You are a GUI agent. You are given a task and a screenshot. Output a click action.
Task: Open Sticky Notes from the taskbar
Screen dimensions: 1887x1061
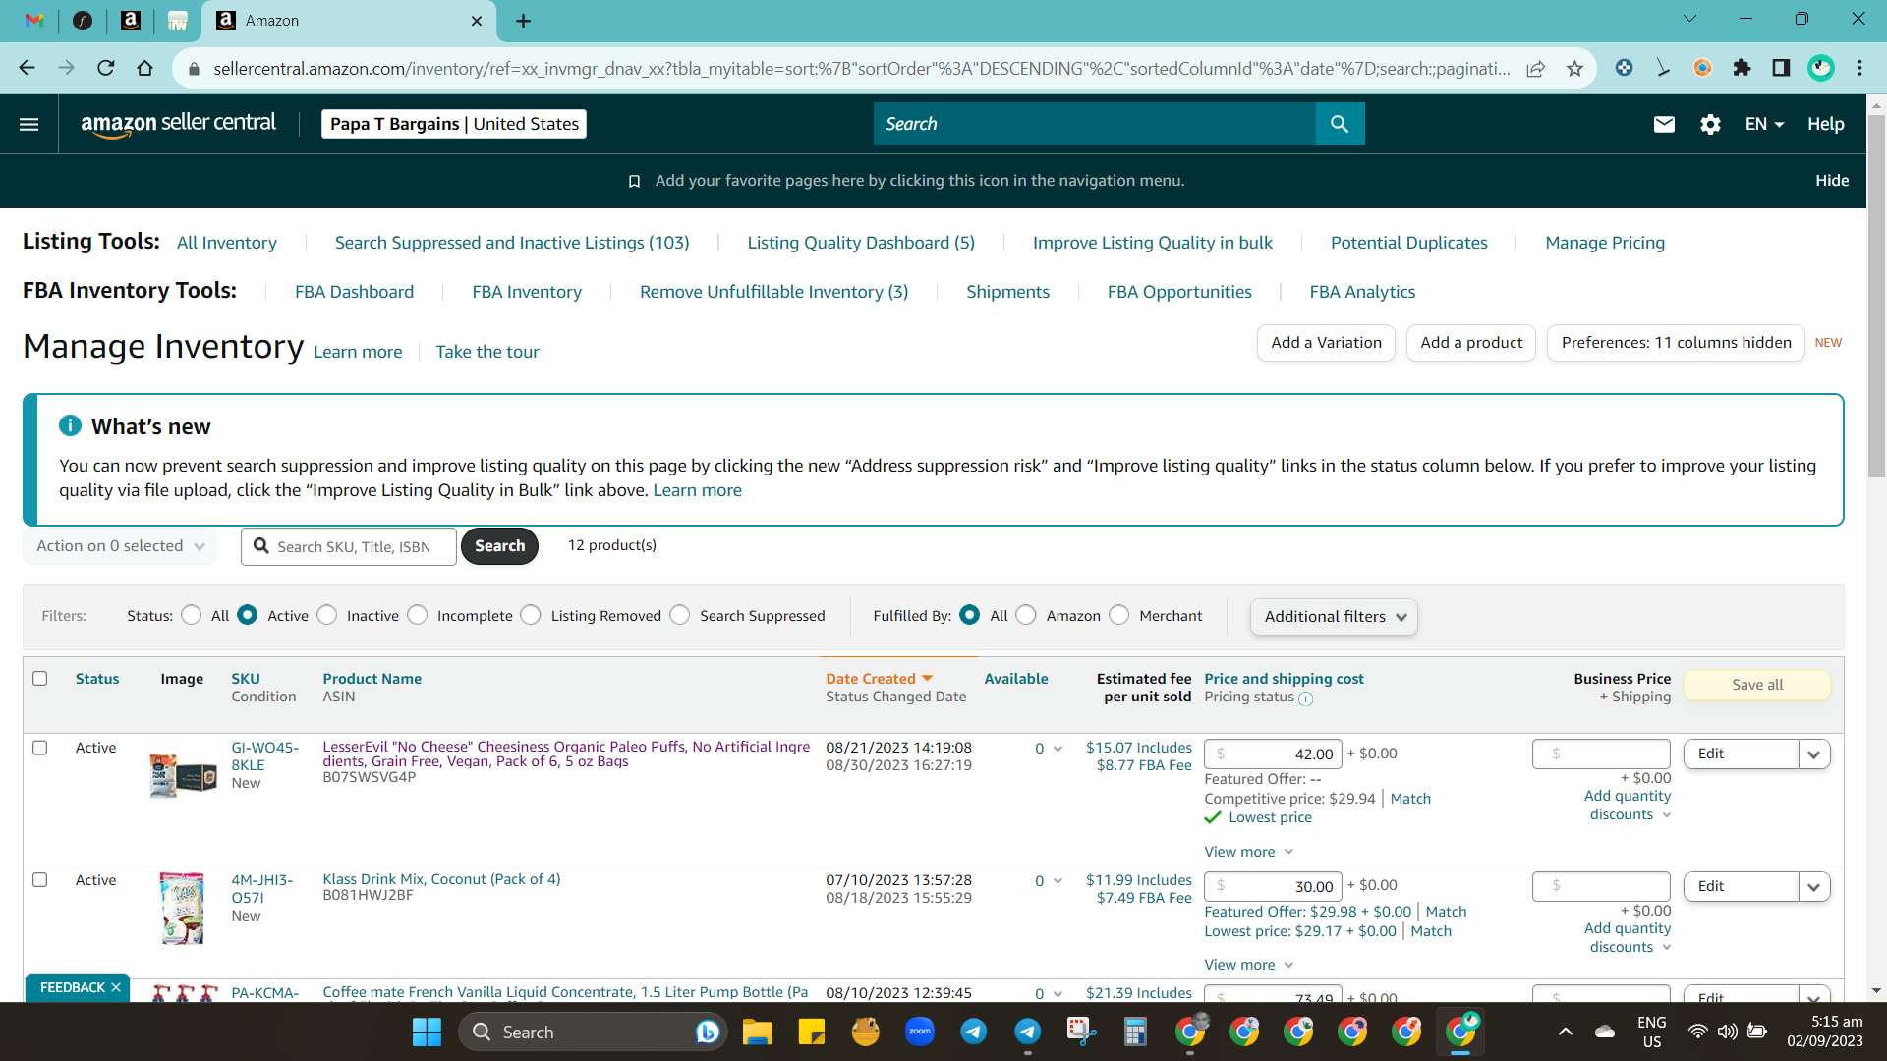pyautogui.click(x=812, y=1032)
